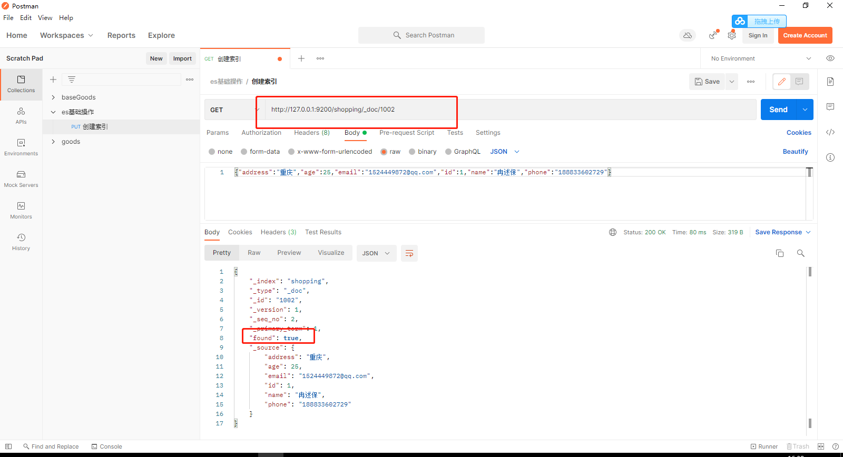This screenshot has height=457, width=843.
Task: Click the filter icon in collections search
Action: point(72,80)
